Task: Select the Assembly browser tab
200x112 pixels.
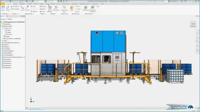Action: [x=3, y=19]
